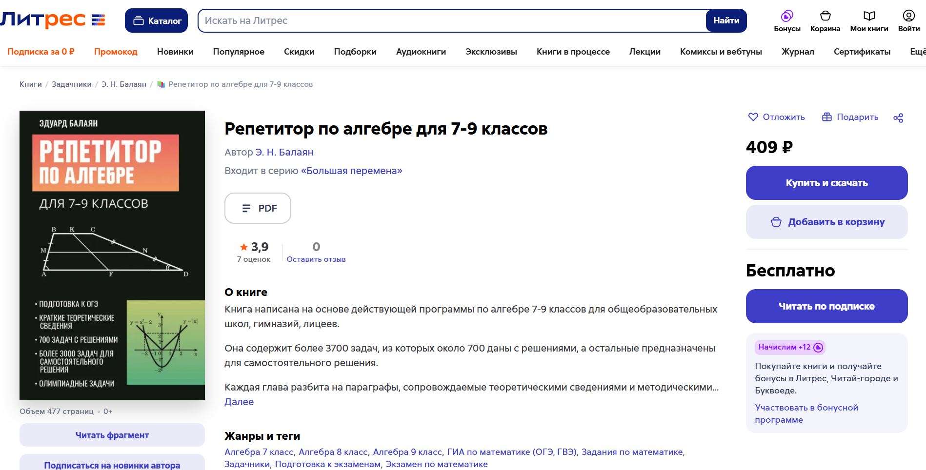Click Оставить отзыв link

tap(316, 259)
